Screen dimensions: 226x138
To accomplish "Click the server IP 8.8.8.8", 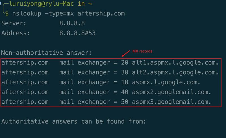I will point(72,23).
